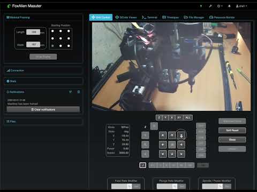The image size is (257, 192).
Task: Open notifications bell in top bar
Action: coord(229,6)
